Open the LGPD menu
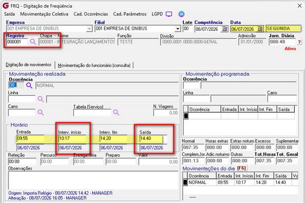 coord(157,14)
